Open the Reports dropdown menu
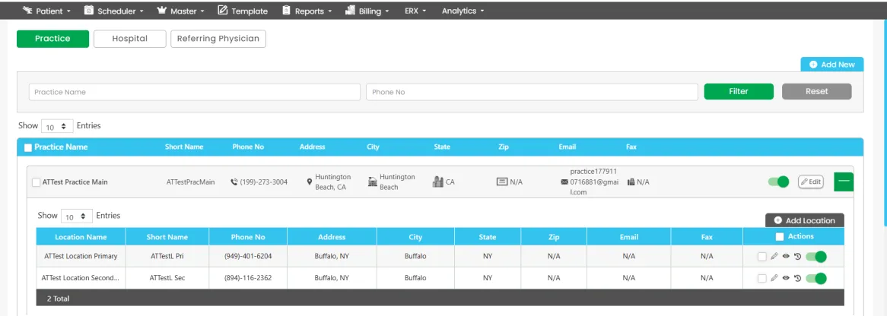The image size is (887, 316). click(307, 11)
